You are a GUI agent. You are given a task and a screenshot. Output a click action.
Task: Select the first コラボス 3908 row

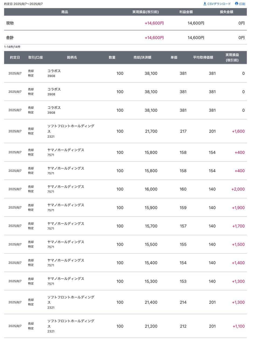click(x=125, y=73)
